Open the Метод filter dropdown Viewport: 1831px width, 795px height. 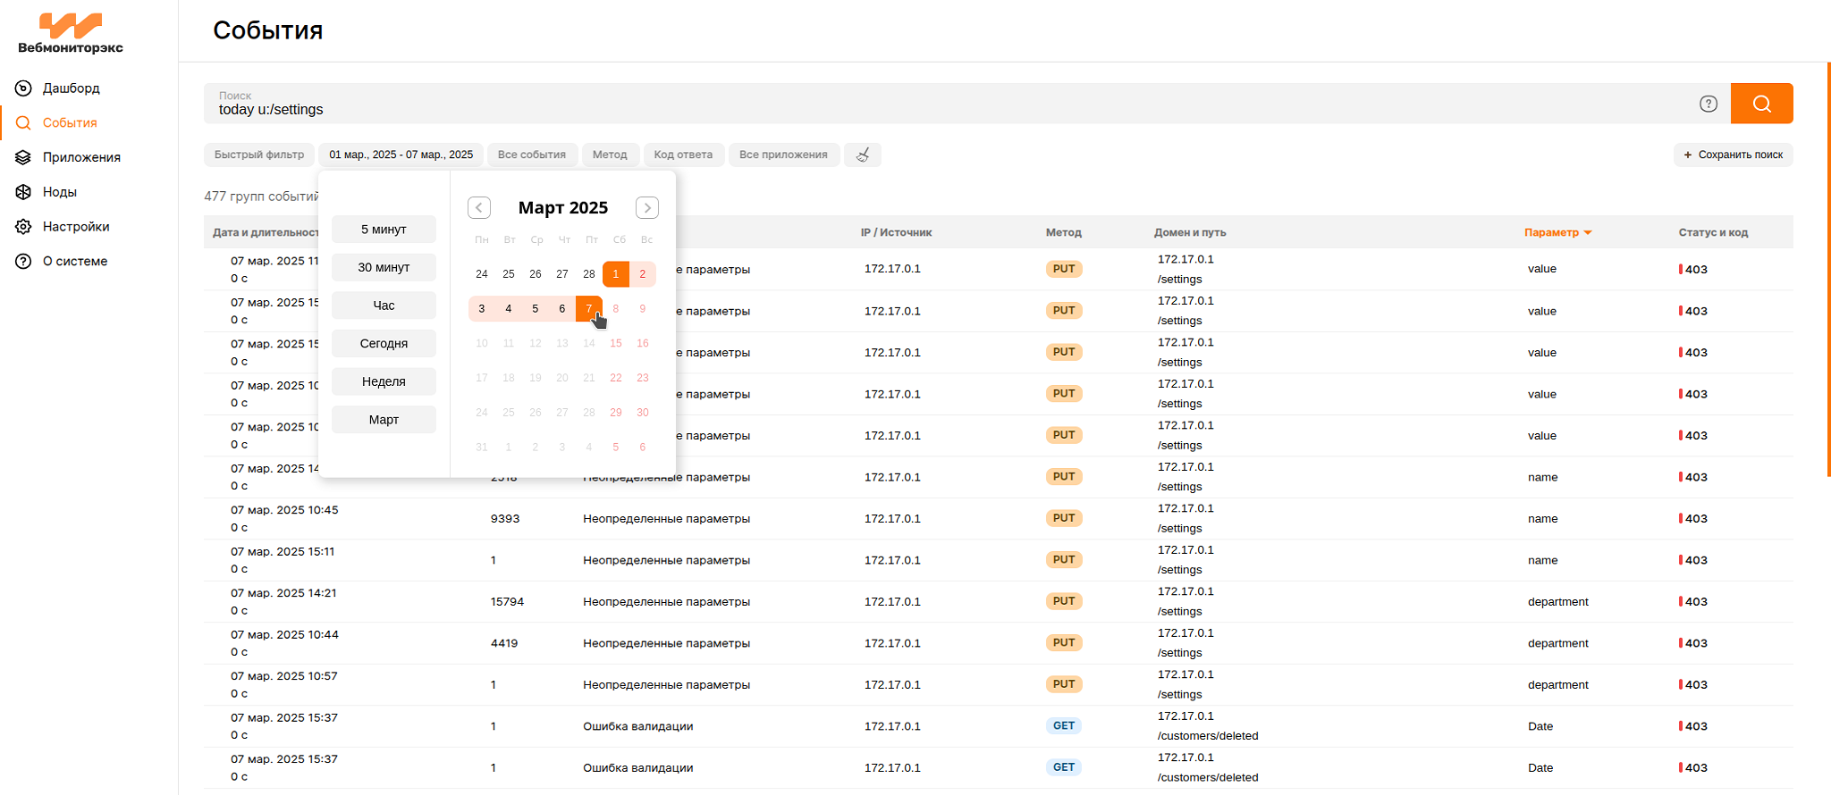click(610, 155)
